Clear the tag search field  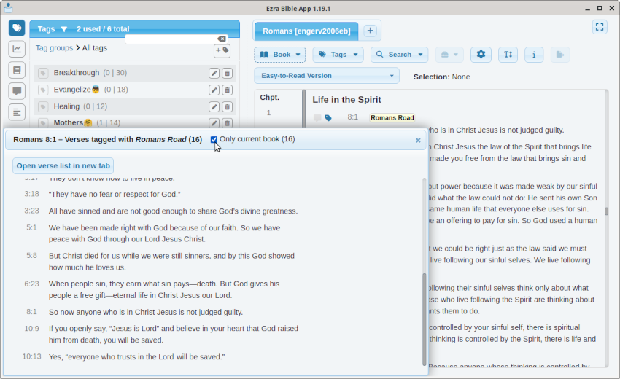point(222,39)
